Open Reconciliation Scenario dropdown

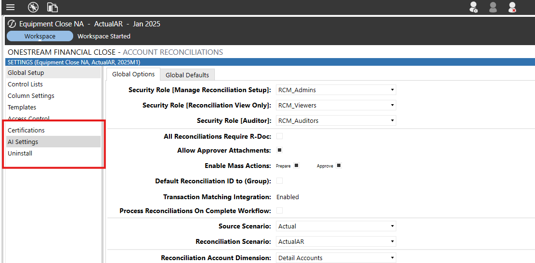tap(336, 241)
